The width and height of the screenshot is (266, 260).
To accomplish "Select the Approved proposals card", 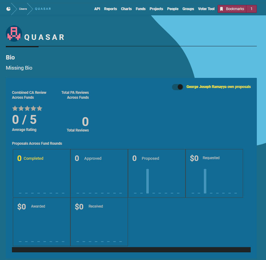I will 99,173.
